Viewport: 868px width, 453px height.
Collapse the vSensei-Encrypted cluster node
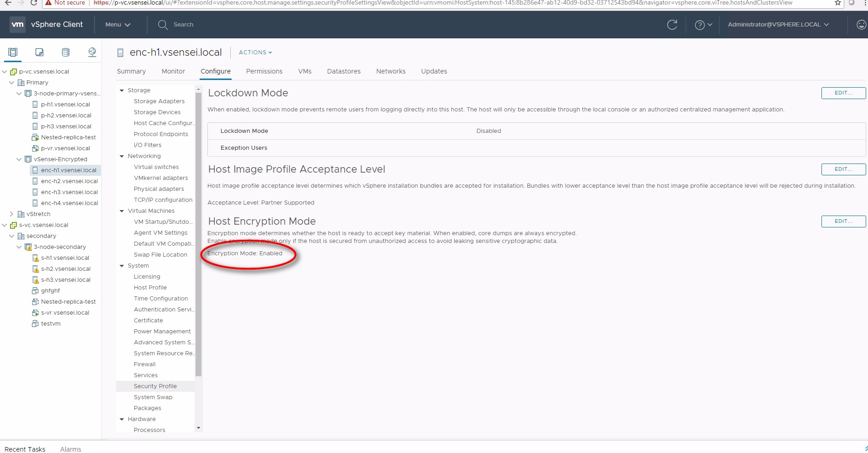[x=19, y=159]
